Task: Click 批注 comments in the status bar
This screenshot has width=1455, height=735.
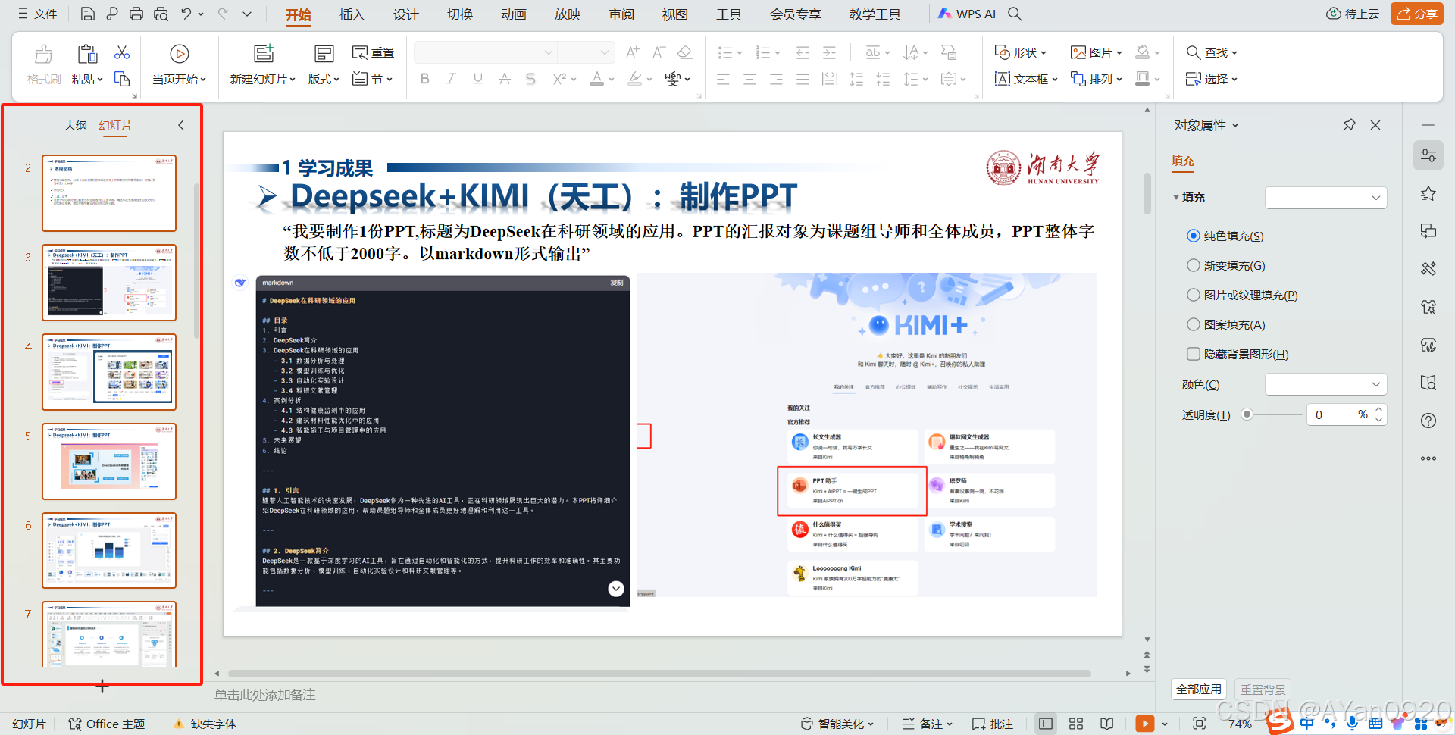Action: [993, 724]
